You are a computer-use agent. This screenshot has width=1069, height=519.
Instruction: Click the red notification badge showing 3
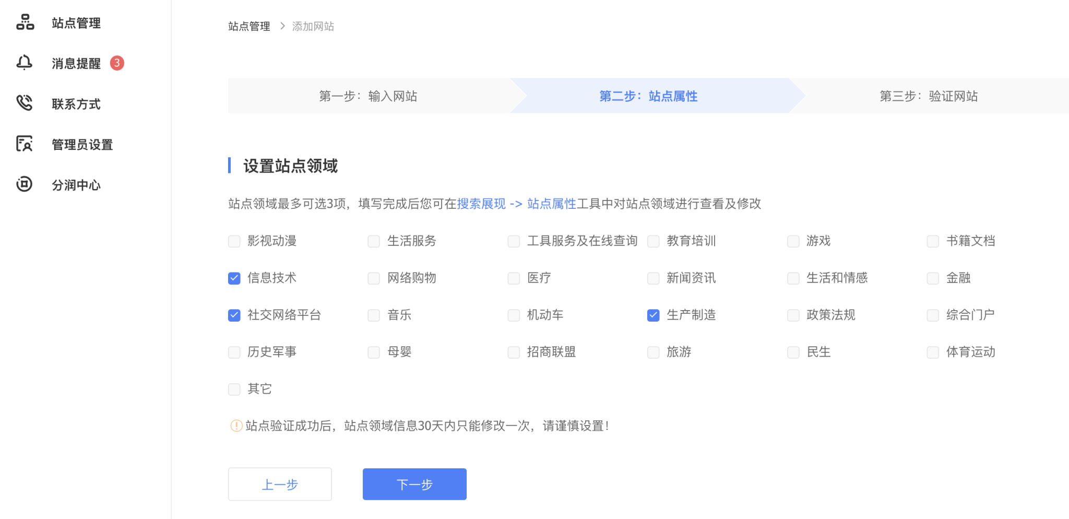(x=117, y=63)
